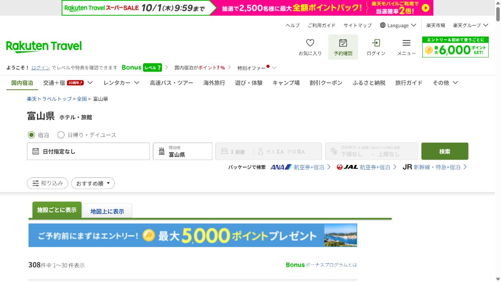This screenshot has height=282, width=501.
Task: Expand the 交通+宿 menu chevron
Action: [90, 83]
